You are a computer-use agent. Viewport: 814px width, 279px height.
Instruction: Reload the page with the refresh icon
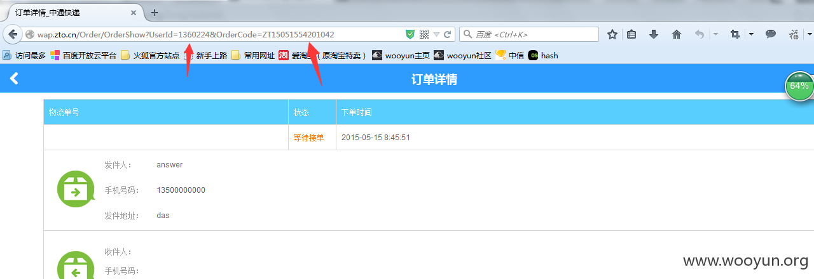(448, 34)
